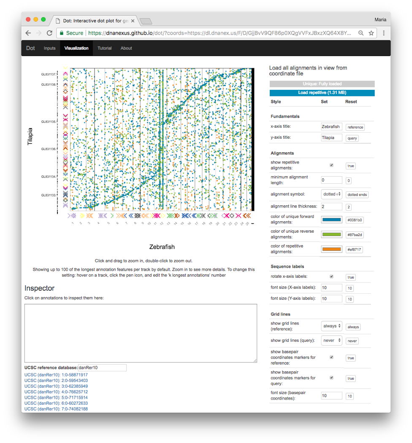
Task: Open UCSC link 2:0-59543403
Action: pos(56,381)
